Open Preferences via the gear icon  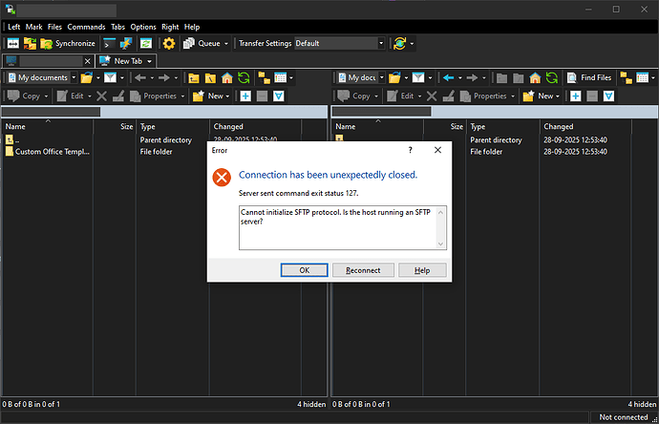pos(169,43)
